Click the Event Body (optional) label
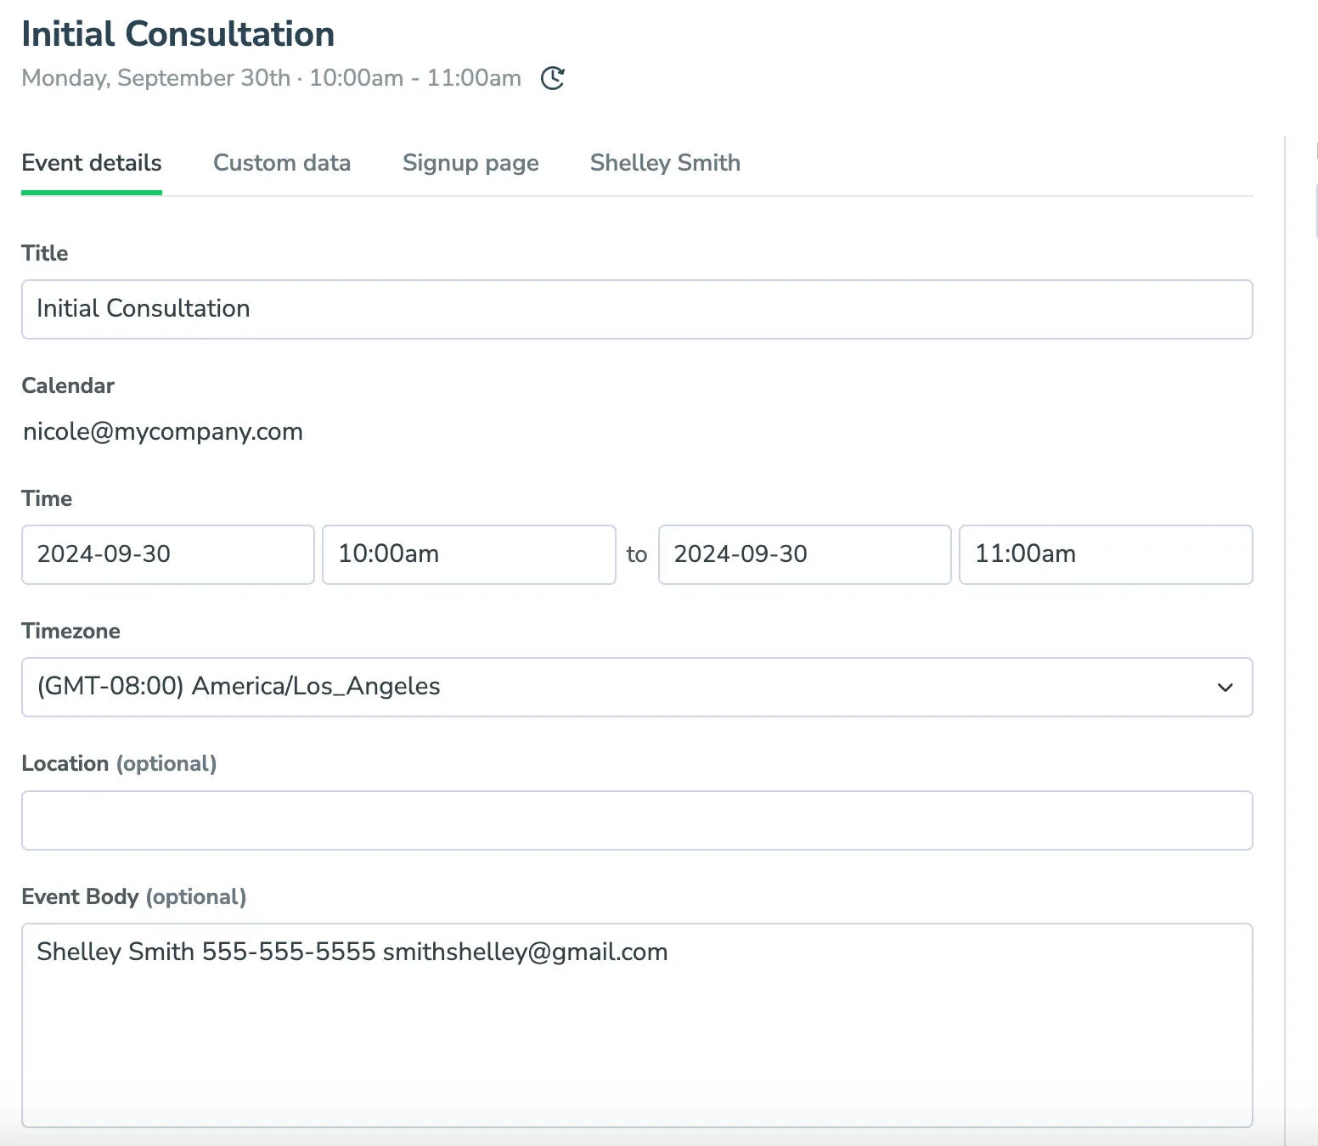The height and width of the screenshot is (1146, 1318). click(133, 896)
